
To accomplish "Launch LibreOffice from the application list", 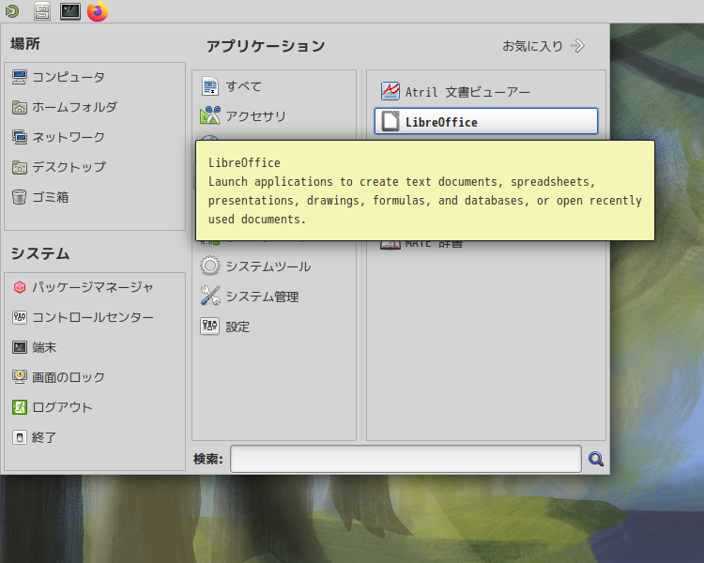I will (x=486, y=121).
